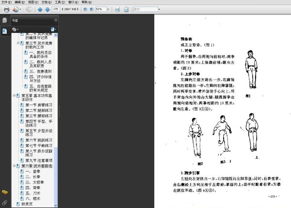The width and height of the screenshot is (291, 208).
Task: Open the 文件 menu
Action: pos(6,2)
